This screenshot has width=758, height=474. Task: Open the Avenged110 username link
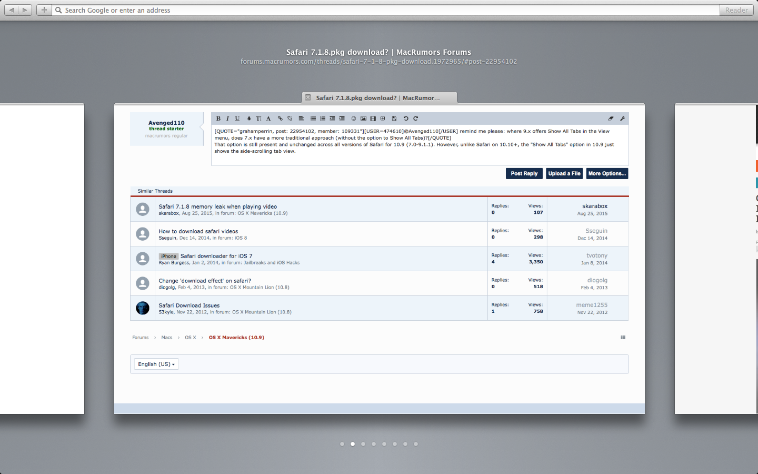[x=166, y=123]
